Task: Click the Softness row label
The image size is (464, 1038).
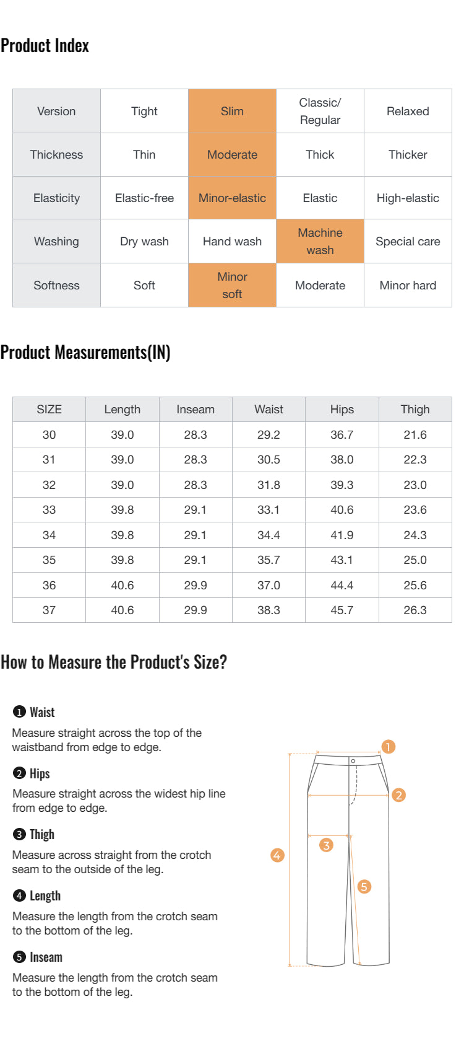Action: (56, 285)
